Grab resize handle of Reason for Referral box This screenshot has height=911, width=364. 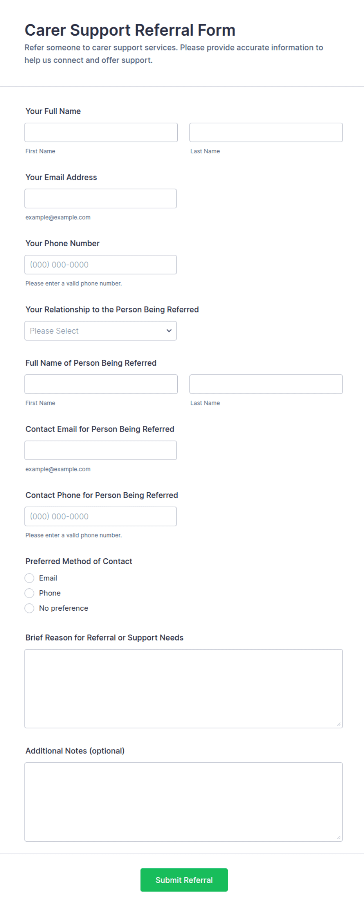coord(339,724)
